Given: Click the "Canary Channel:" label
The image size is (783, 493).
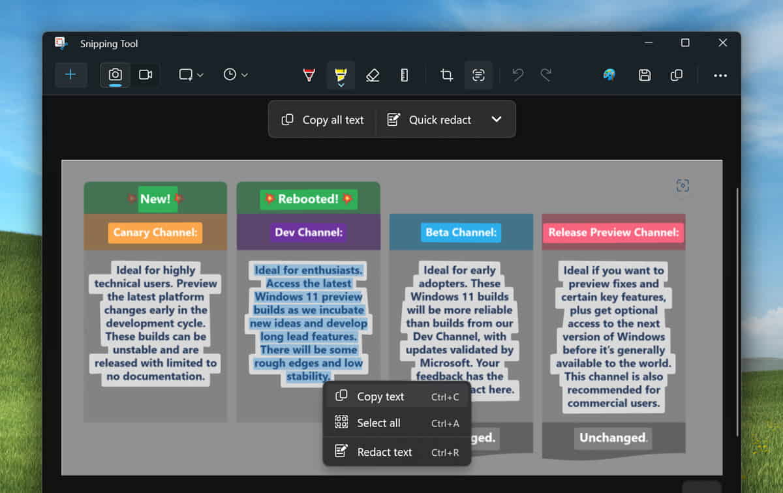Looking at the screenshot, I should click(155, 232).
